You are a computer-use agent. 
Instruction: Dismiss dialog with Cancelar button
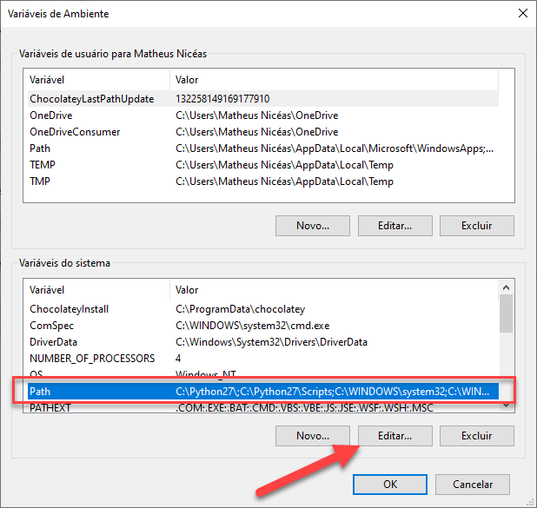tap(474, 484)
